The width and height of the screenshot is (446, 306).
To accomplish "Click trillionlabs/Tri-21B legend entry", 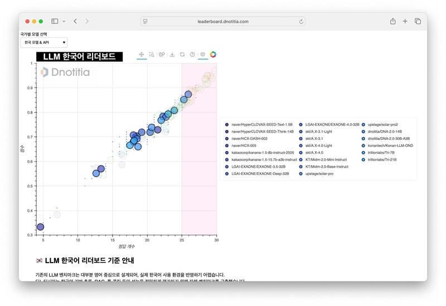I will click(x=379, y=159).
